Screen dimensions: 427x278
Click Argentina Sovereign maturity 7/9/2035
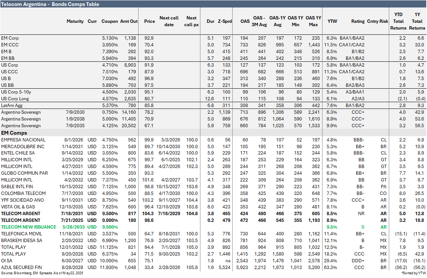pyautogui.click(x=75, y=126)
